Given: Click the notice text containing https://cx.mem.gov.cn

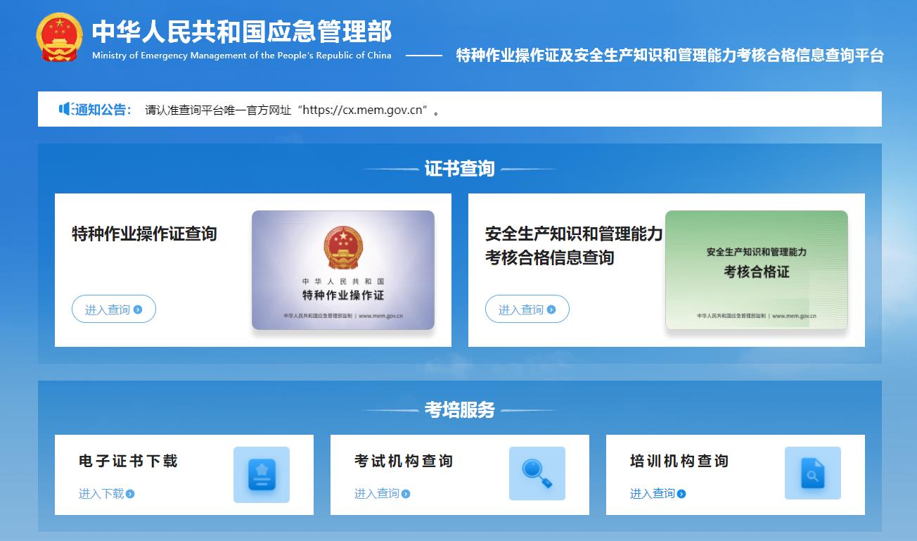Looking at the screenshot, I should tap(293, 110).
